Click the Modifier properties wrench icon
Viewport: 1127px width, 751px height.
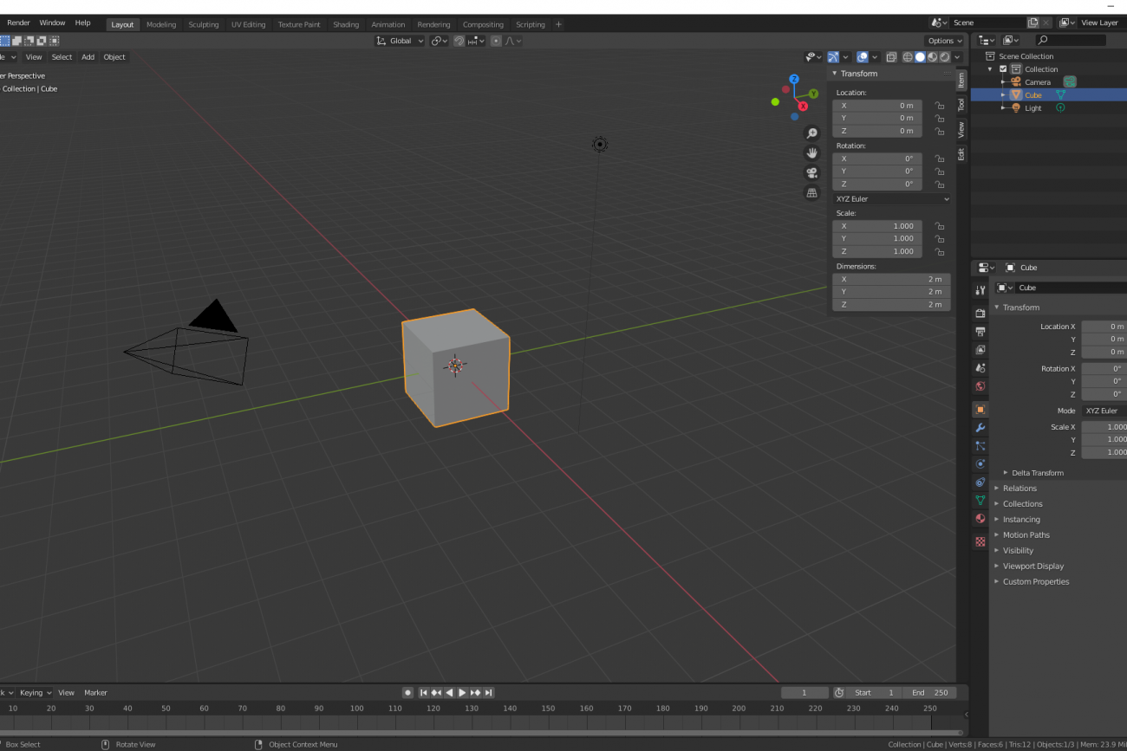click(x=980, y=428)
